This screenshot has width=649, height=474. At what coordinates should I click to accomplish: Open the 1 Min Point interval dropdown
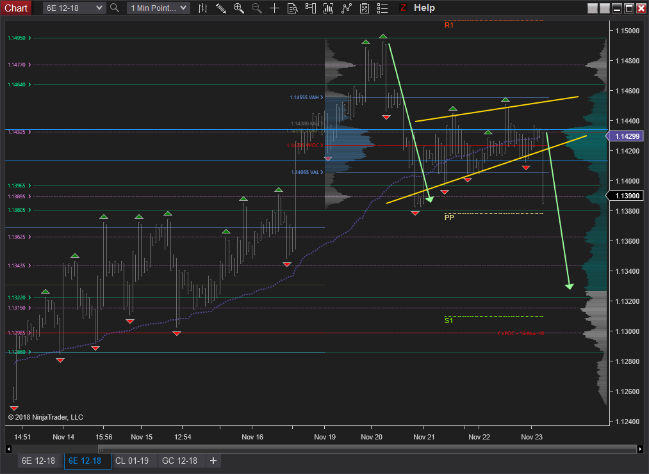click(x=158, y=8)
